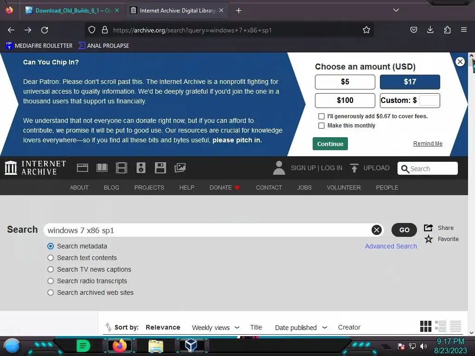
Task: Save page to Pocket
Action: pyautogui.click(x=413, y=30)
